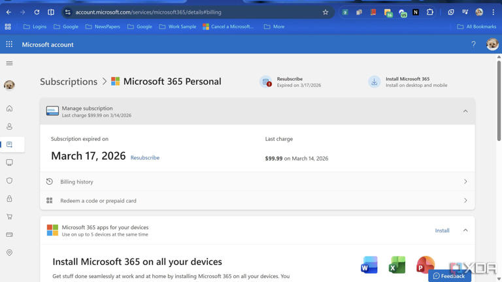Viewport: 502px width, 282px height.
Task: Open Order history cart icon in sidebar
Action: tap(9, 217)
